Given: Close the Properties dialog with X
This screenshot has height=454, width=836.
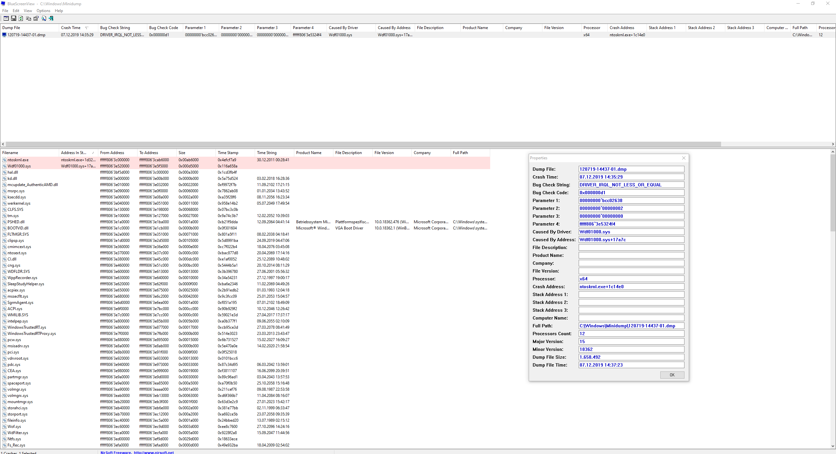Looking at the screenshot, I should coord(684,158).
